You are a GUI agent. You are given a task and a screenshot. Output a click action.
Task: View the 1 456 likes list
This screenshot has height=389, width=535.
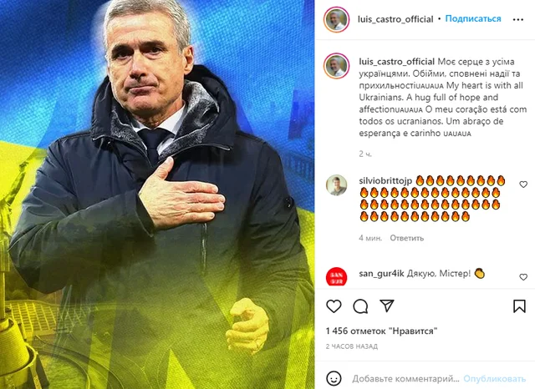[381, 331]
